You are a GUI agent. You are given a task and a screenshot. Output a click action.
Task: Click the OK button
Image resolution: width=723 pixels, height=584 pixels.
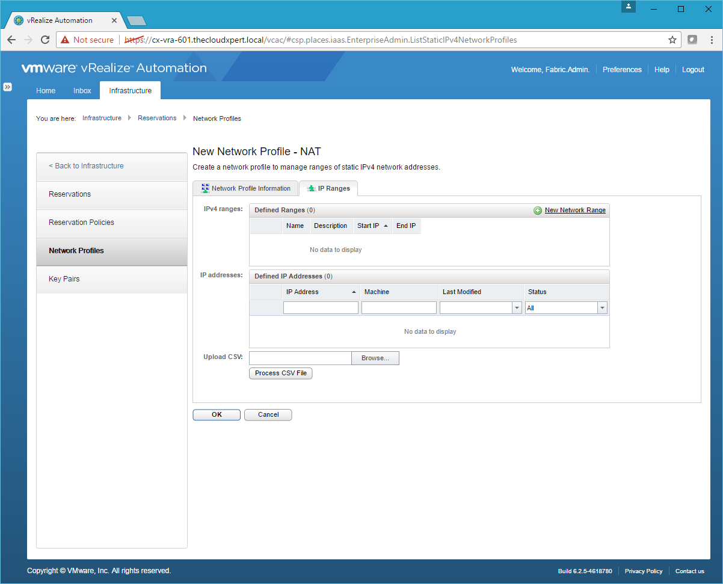coord(217,414)
